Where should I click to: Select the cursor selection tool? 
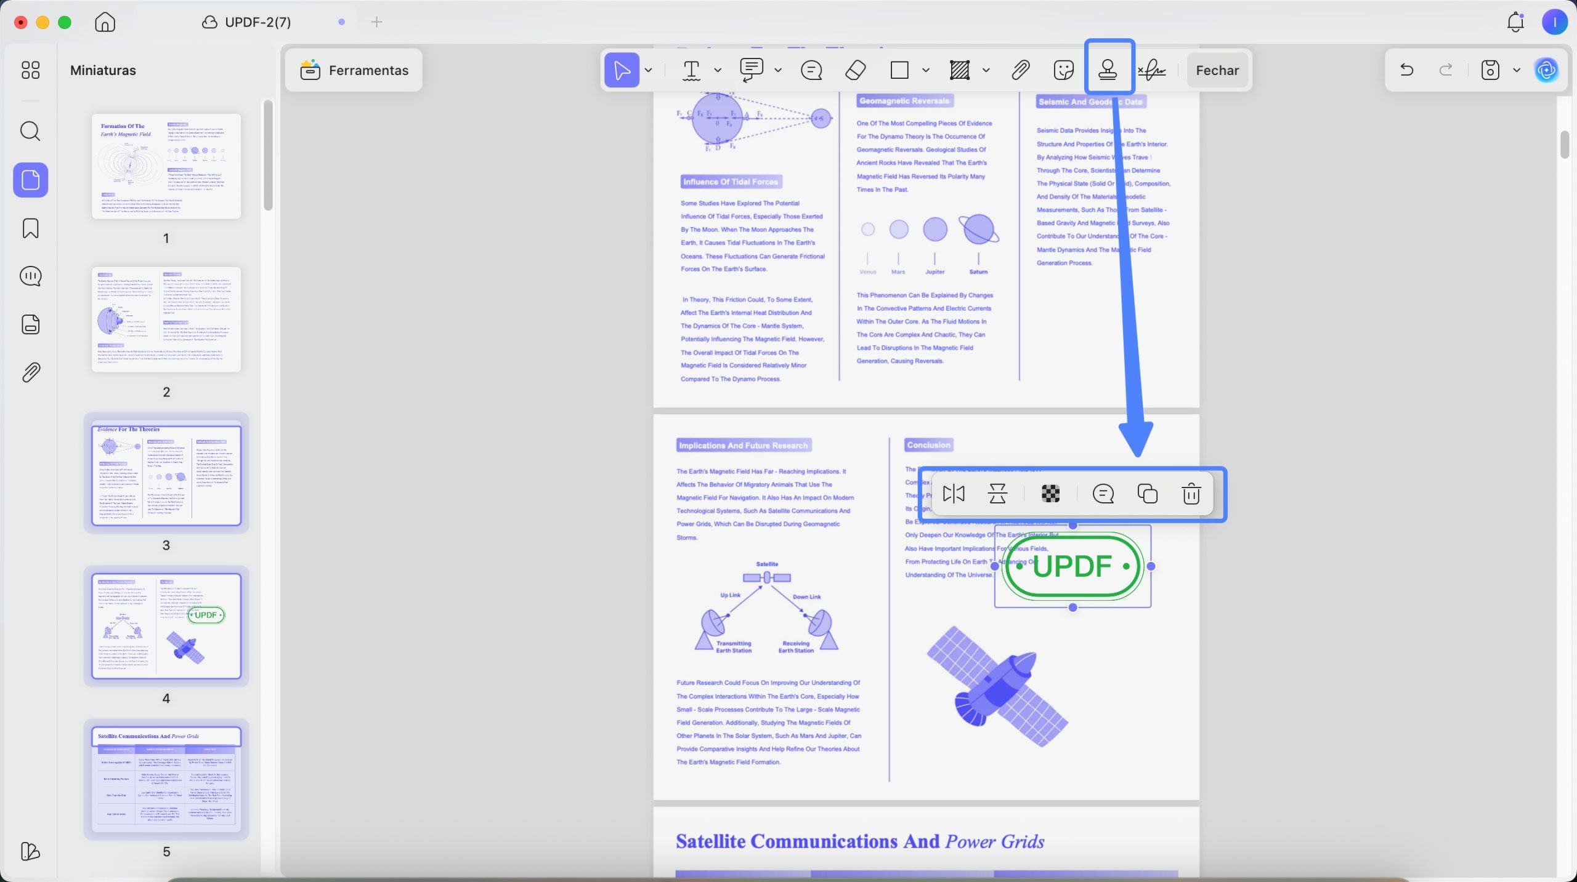(x=622, y=70)
